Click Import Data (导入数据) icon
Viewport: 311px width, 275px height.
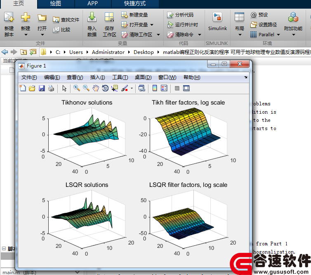click(x=92, y=17)
